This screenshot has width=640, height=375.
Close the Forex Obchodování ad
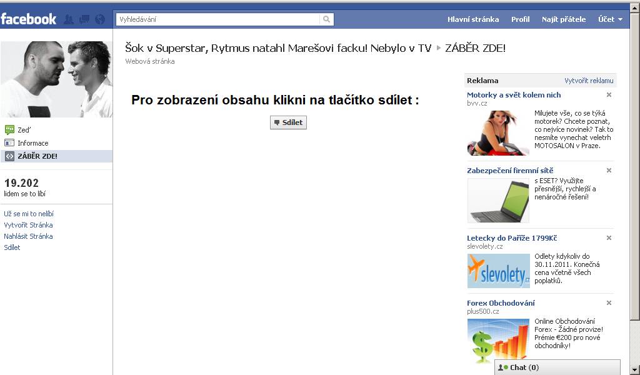609,303
